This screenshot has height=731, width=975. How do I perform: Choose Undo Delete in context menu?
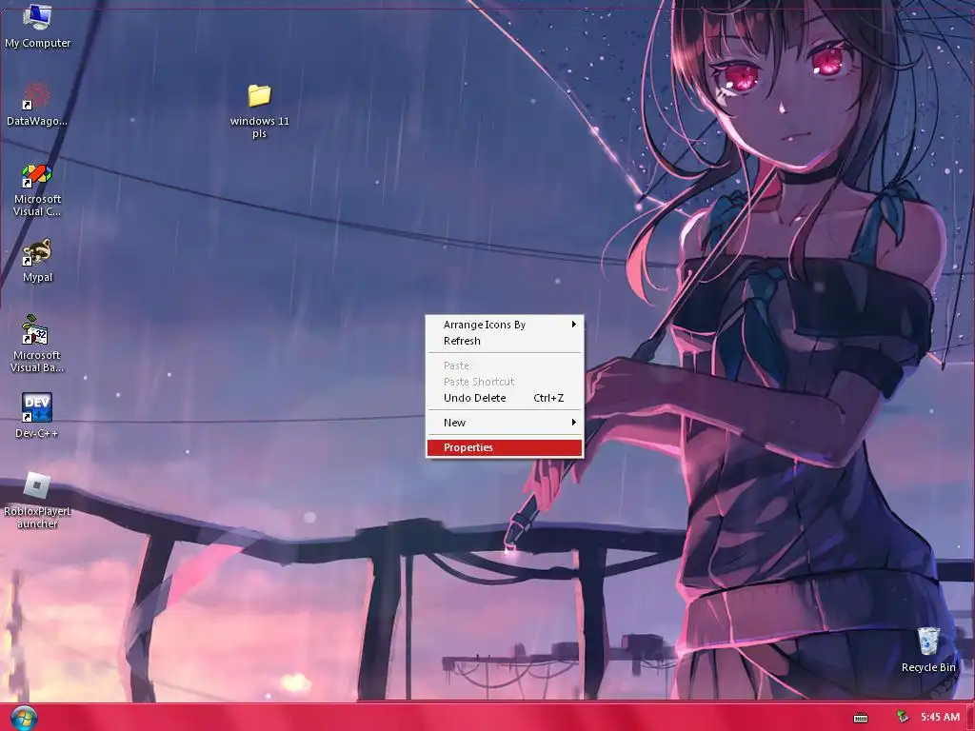[505, 398]
